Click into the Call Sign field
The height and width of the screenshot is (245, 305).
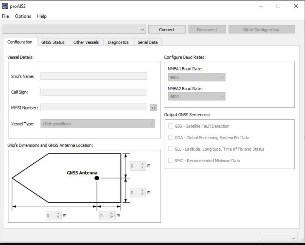94,92
